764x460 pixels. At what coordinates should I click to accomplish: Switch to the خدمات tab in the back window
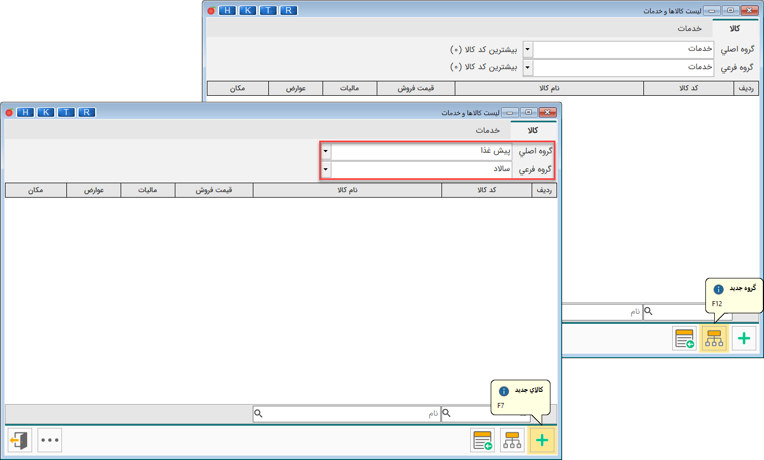[x=690, y=29]
